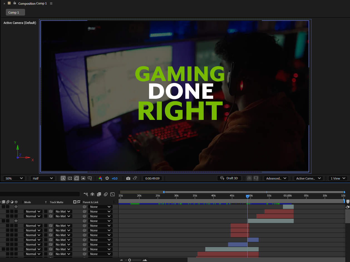Click the Reset Exposure icon
The height and width of the screenshot is (262, 350).
(x=107, y=178)
